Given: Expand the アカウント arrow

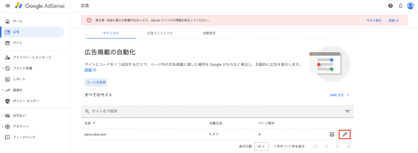Looking at the screenshot, I should tap(3, 127).
